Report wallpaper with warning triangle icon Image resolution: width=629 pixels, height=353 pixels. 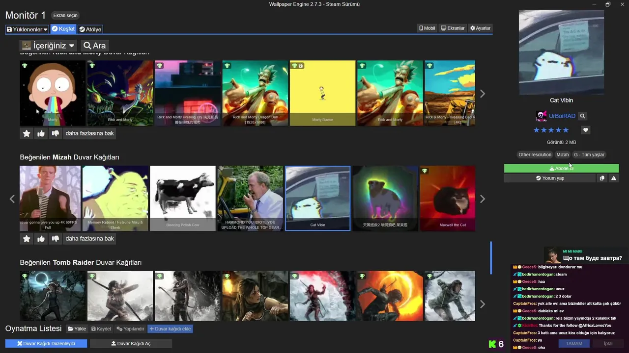(613, 178)
